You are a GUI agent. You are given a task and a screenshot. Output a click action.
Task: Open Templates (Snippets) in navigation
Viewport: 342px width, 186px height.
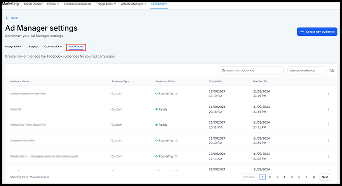[78, 4]
